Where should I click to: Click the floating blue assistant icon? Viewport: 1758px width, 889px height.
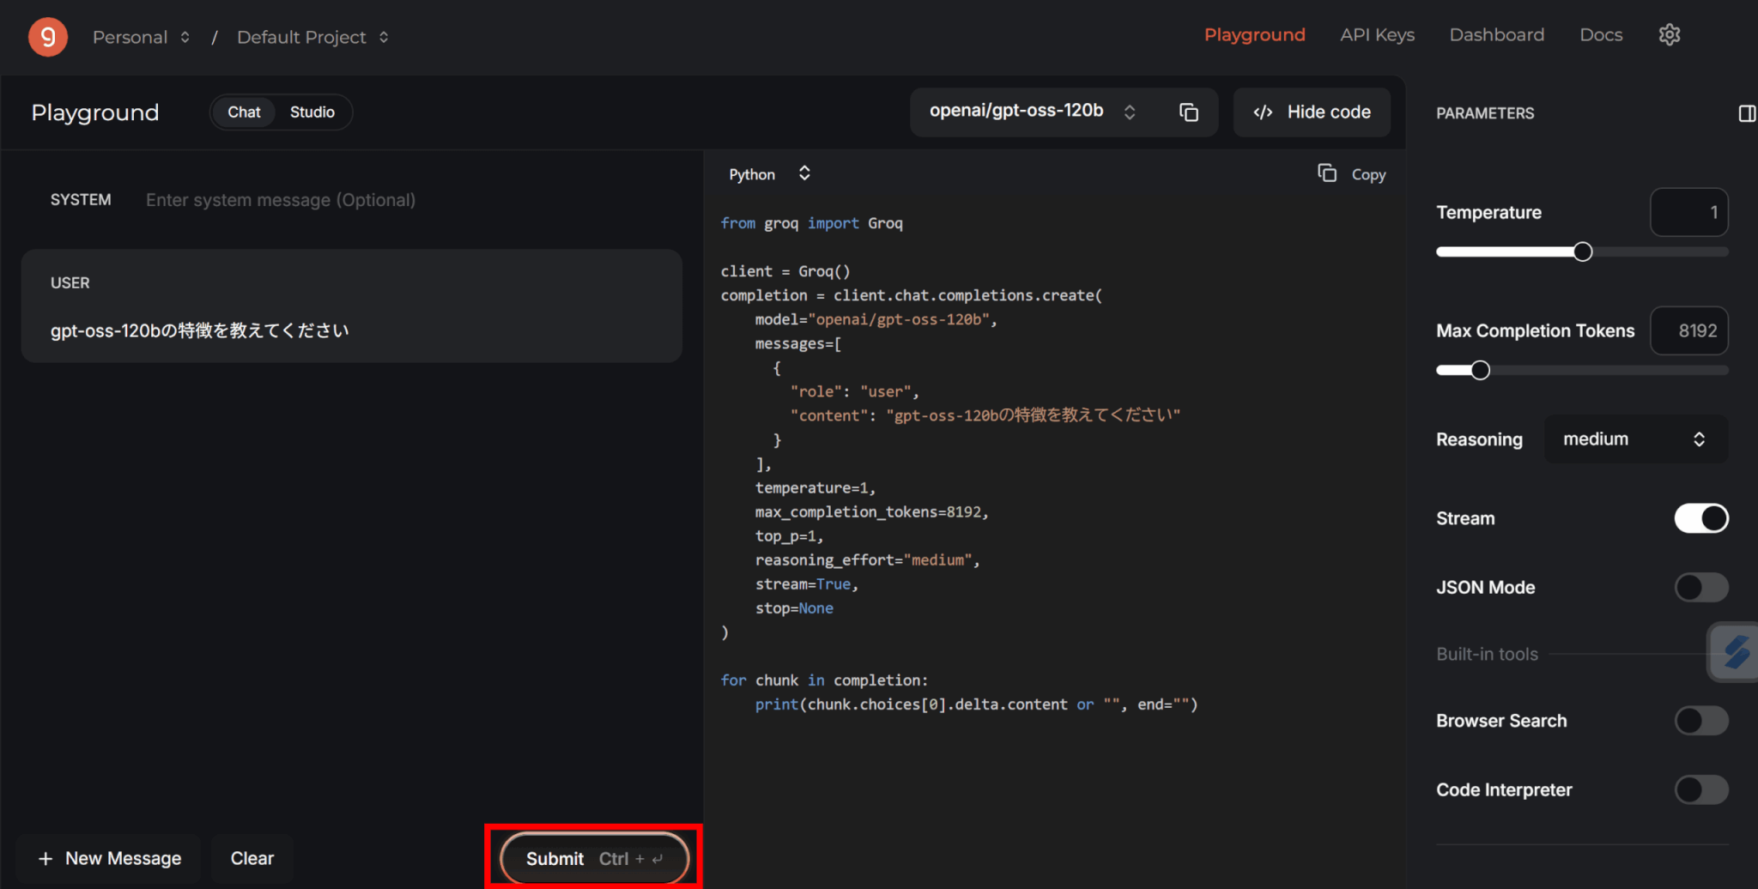[1735, 652]
